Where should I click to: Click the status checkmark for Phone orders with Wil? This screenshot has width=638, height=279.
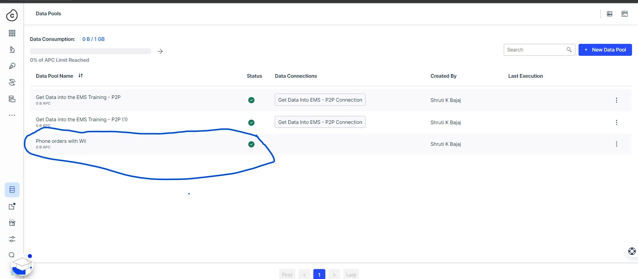(251, 144)
